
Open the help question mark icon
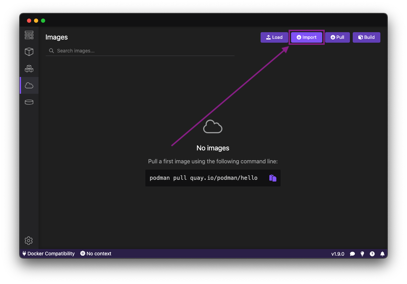372,254
